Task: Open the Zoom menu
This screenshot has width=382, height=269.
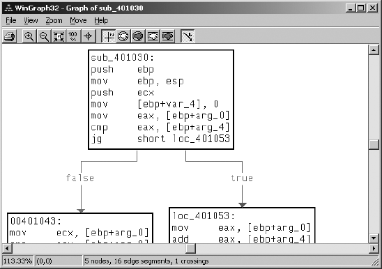Action: [54, 20]
